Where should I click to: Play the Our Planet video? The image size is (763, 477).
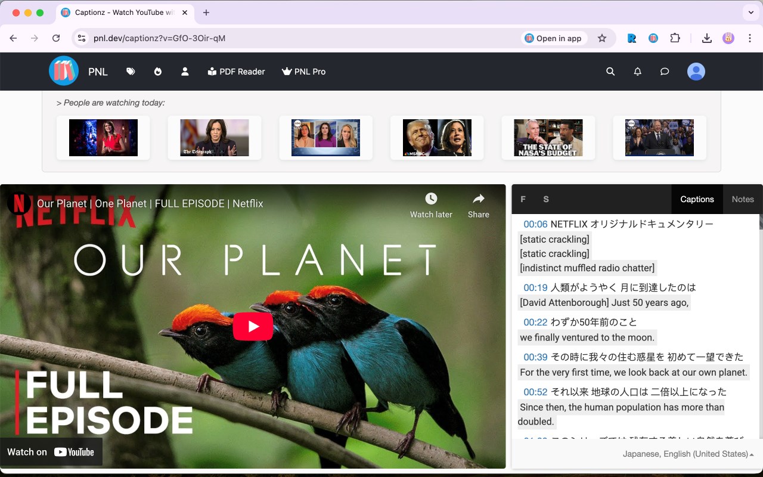tap(253, 326)
